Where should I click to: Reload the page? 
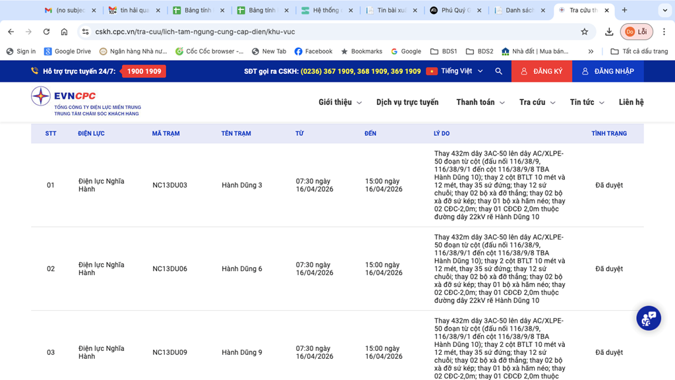click(46, 32)
